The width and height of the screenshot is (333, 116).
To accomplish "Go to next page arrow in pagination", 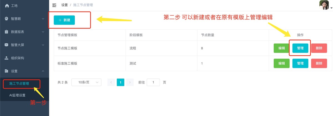I will [130, 82].
